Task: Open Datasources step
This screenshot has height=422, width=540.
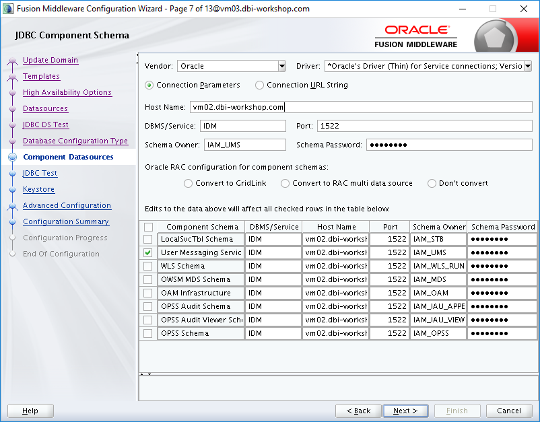Action: pyautogui.click(x=46, y=109)
